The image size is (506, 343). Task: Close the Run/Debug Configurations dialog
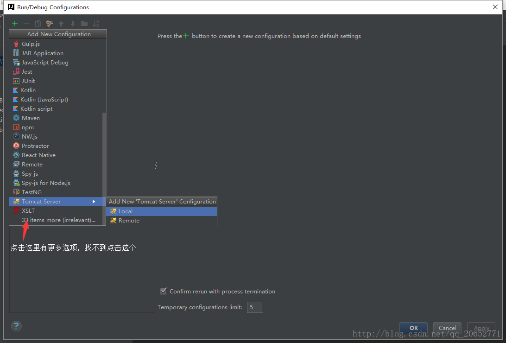495,7
